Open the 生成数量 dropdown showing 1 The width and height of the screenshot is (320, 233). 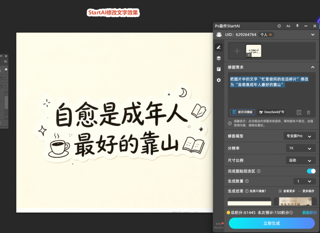[304, 181]
